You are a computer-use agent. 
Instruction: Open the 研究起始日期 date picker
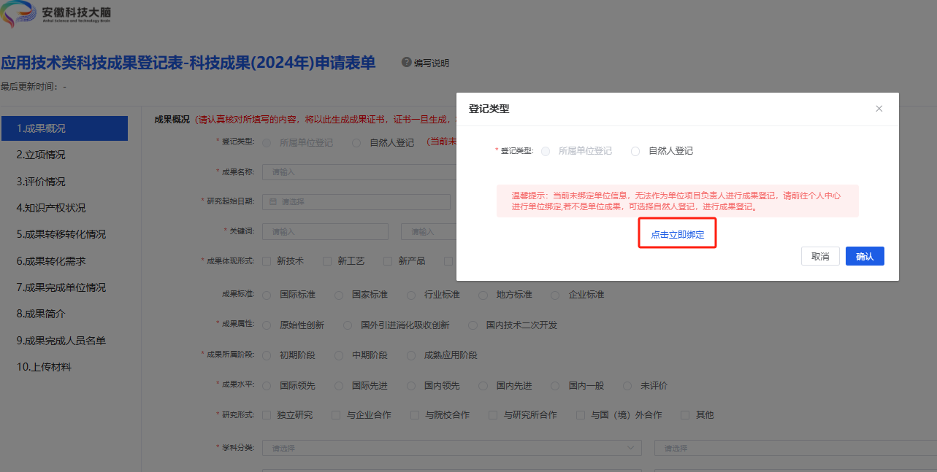click(x=357, y=202)
